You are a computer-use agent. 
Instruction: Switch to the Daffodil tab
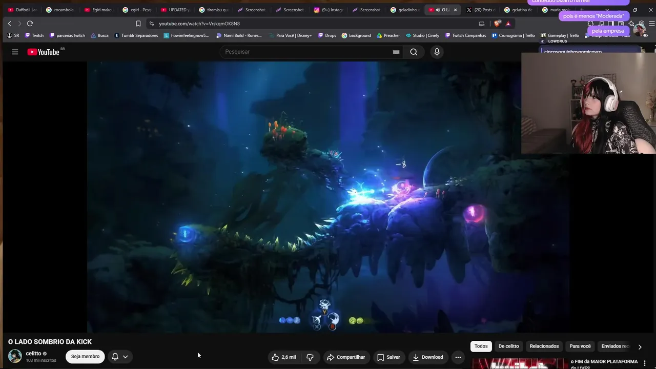[x=23, y=10]
